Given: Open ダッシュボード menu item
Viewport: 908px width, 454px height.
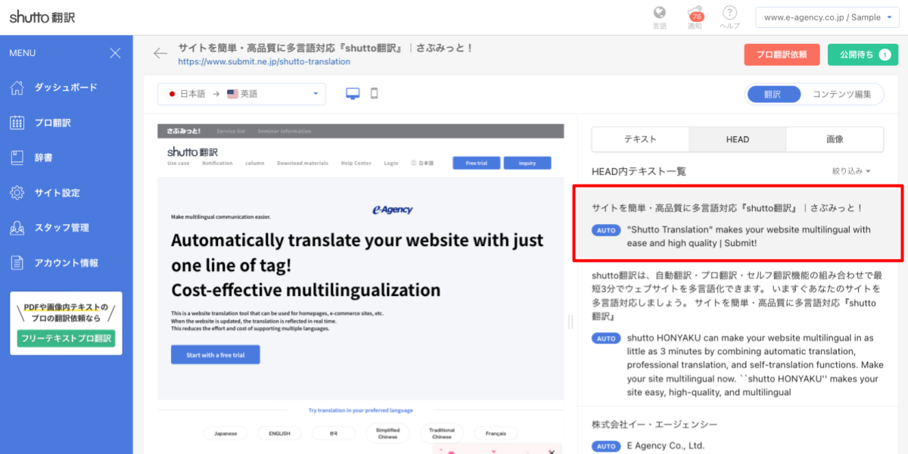Looking at the screenshot, I should point(66,88).
